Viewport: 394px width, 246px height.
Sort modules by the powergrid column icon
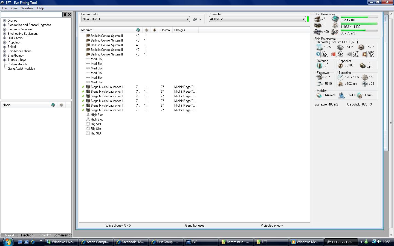pos(146,30)
